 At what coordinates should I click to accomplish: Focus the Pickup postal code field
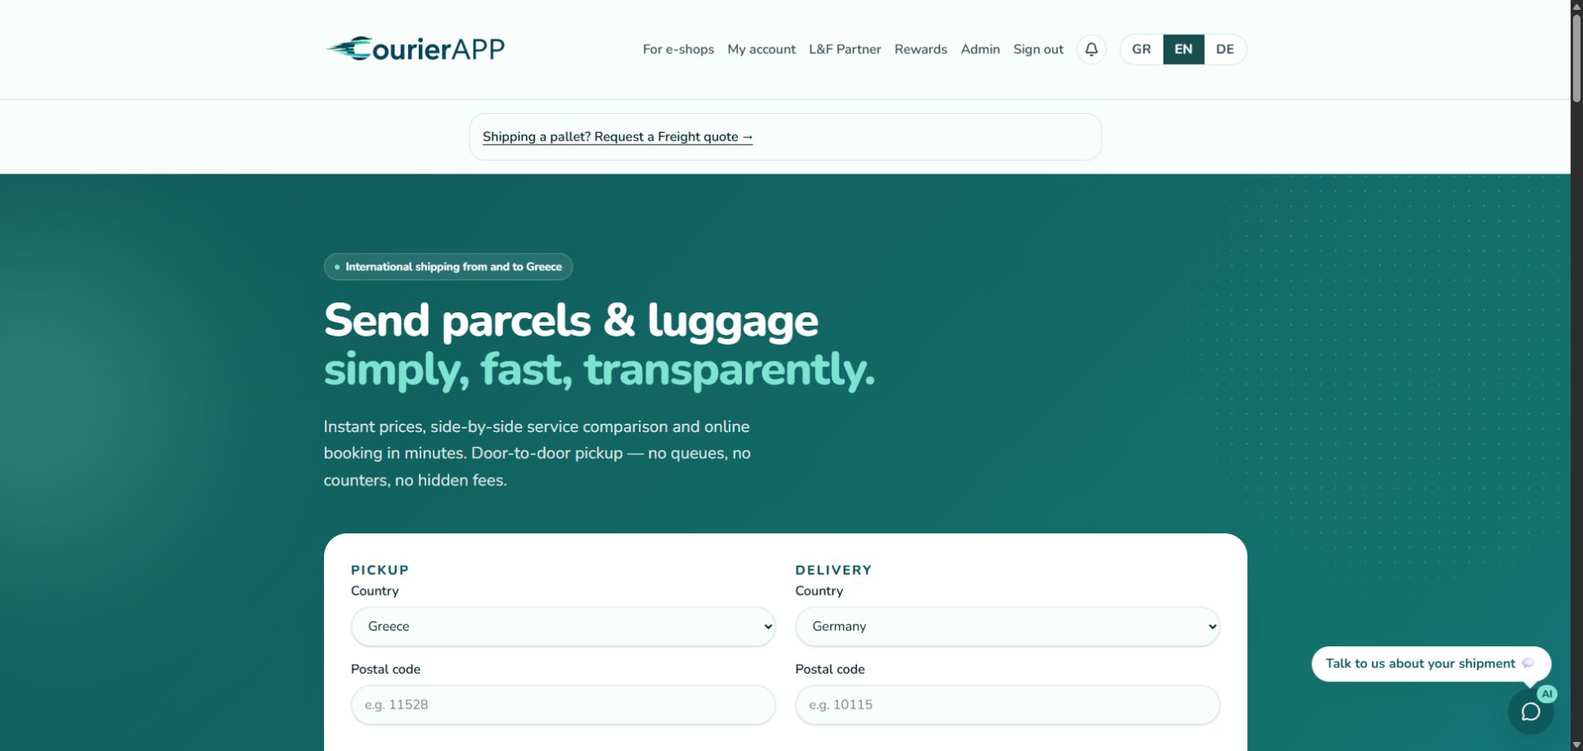(563, 704)
